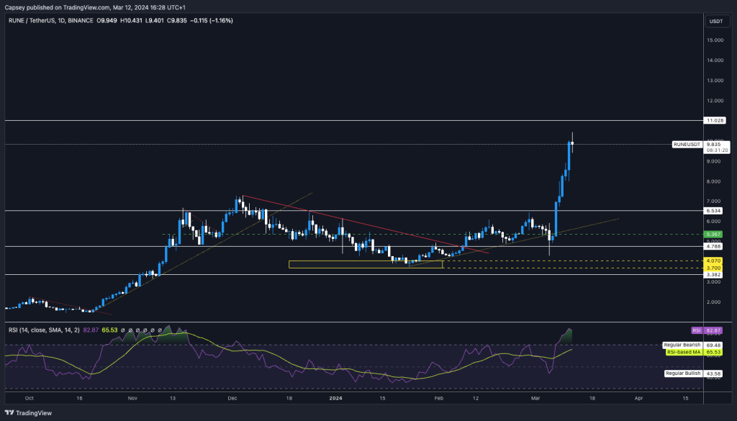Click the latest candle at chart top
Screen dimensions: 737x421
coord(572,144)
